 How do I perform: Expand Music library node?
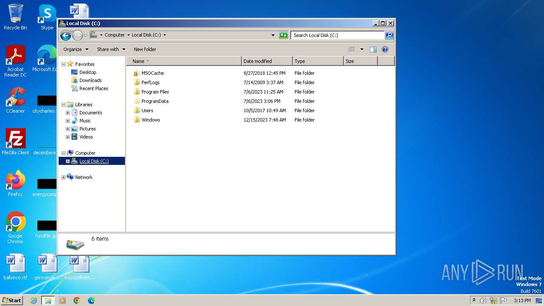(68, 121)
